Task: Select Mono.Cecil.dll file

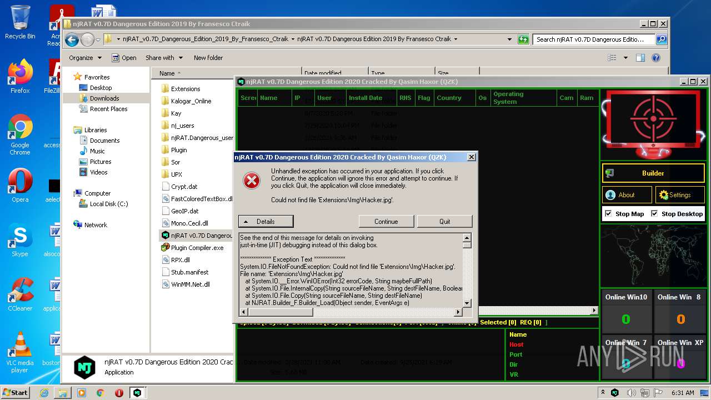Action: tap(189, 223)
